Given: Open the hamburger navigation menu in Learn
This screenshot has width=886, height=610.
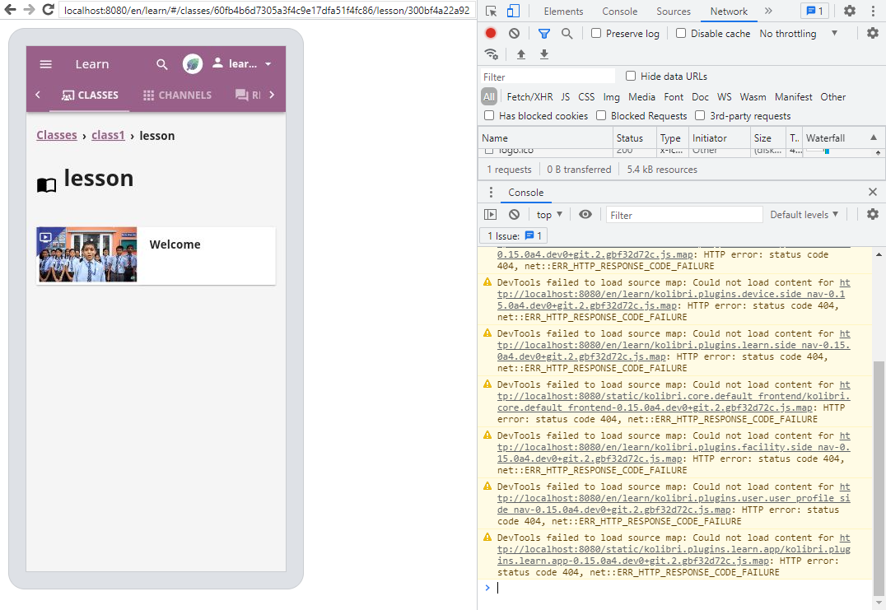Looking at the screenshot, I should (x=46, y=64).
